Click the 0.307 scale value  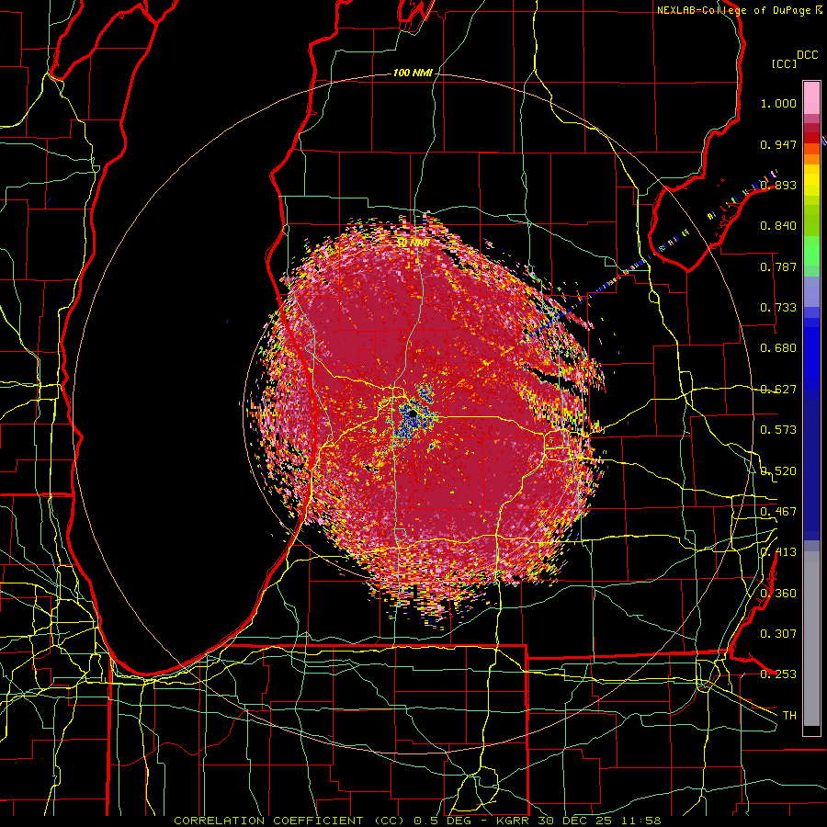click(778, 633)
